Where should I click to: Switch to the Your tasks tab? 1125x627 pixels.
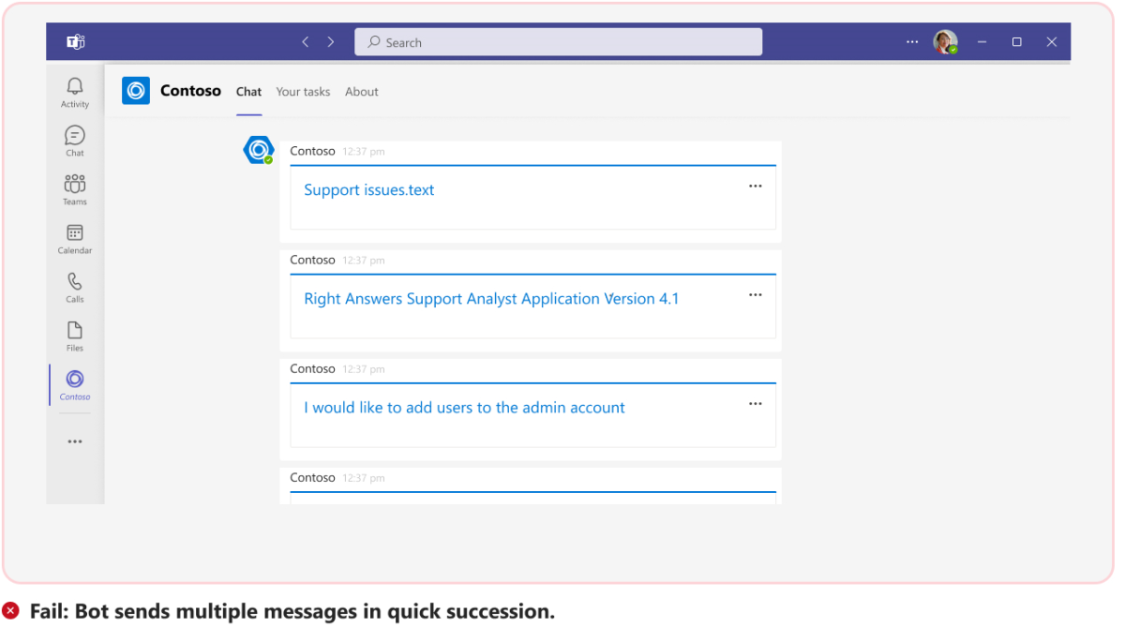tap(303, 92)
